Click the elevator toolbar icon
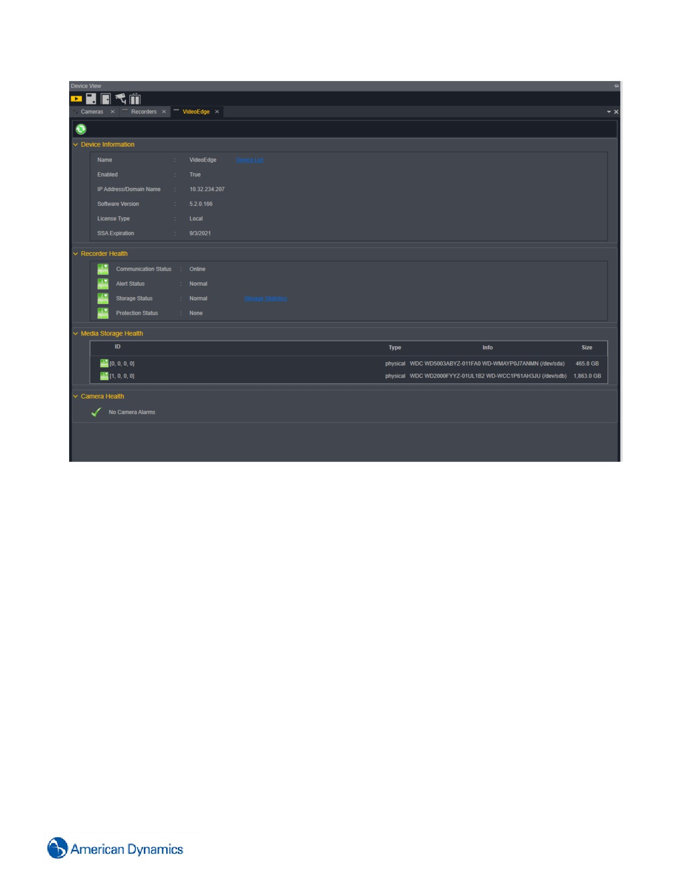Image resolution: width=688 pixels, height=891 pixels. [x=135, y=99]
